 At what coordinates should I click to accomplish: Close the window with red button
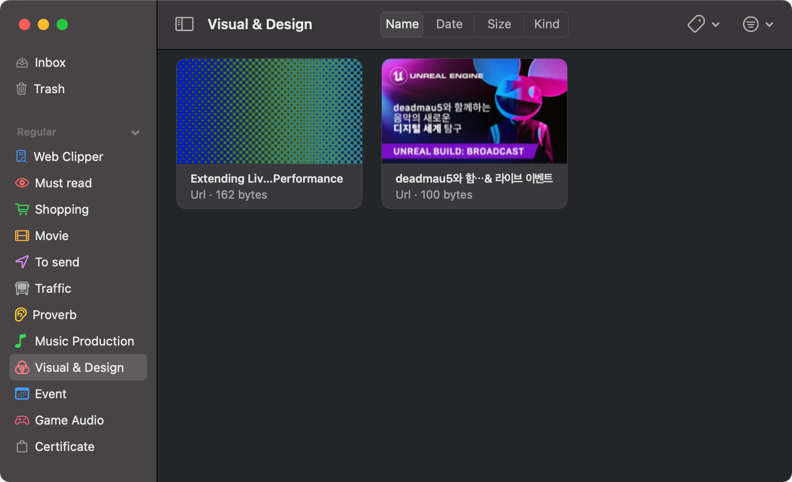(25, 24)
